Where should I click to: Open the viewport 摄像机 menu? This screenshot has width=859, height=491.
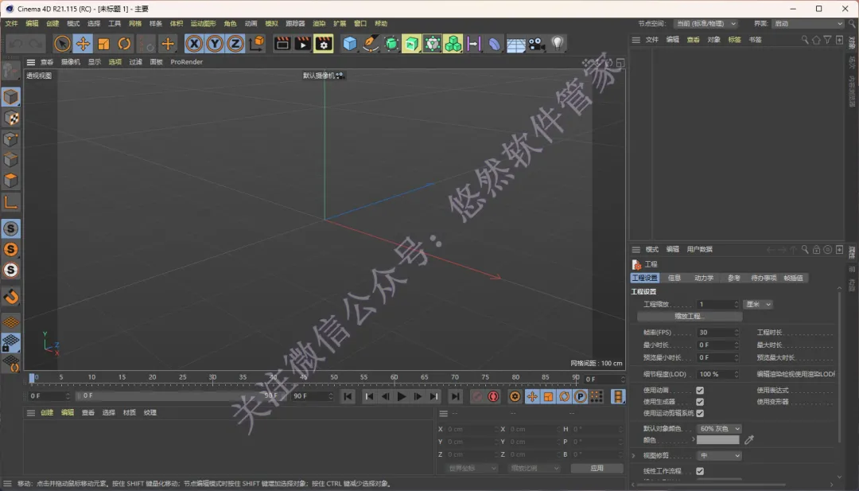70,62
